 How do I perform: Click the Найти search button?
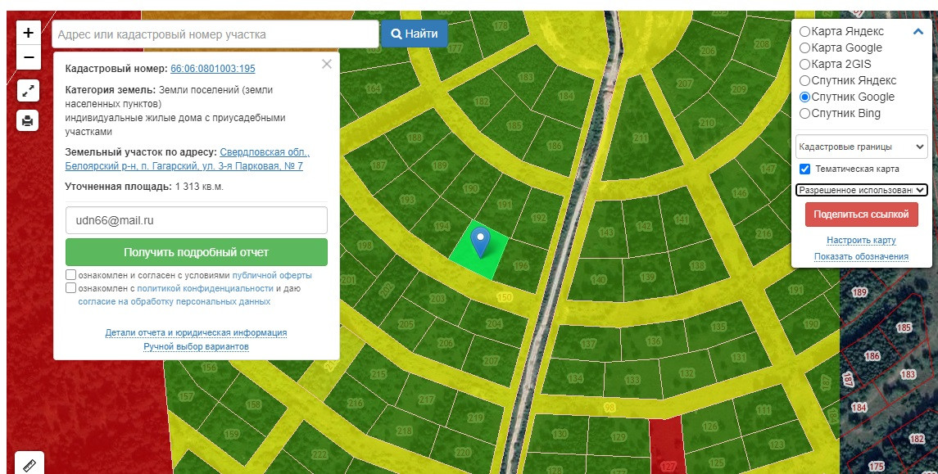(x=414, y=34)
